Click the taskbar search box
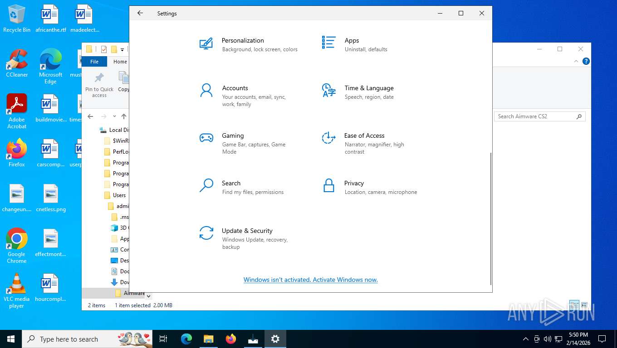Image resolution: width=617 pixels, height=348 pixels. (87, 338)
